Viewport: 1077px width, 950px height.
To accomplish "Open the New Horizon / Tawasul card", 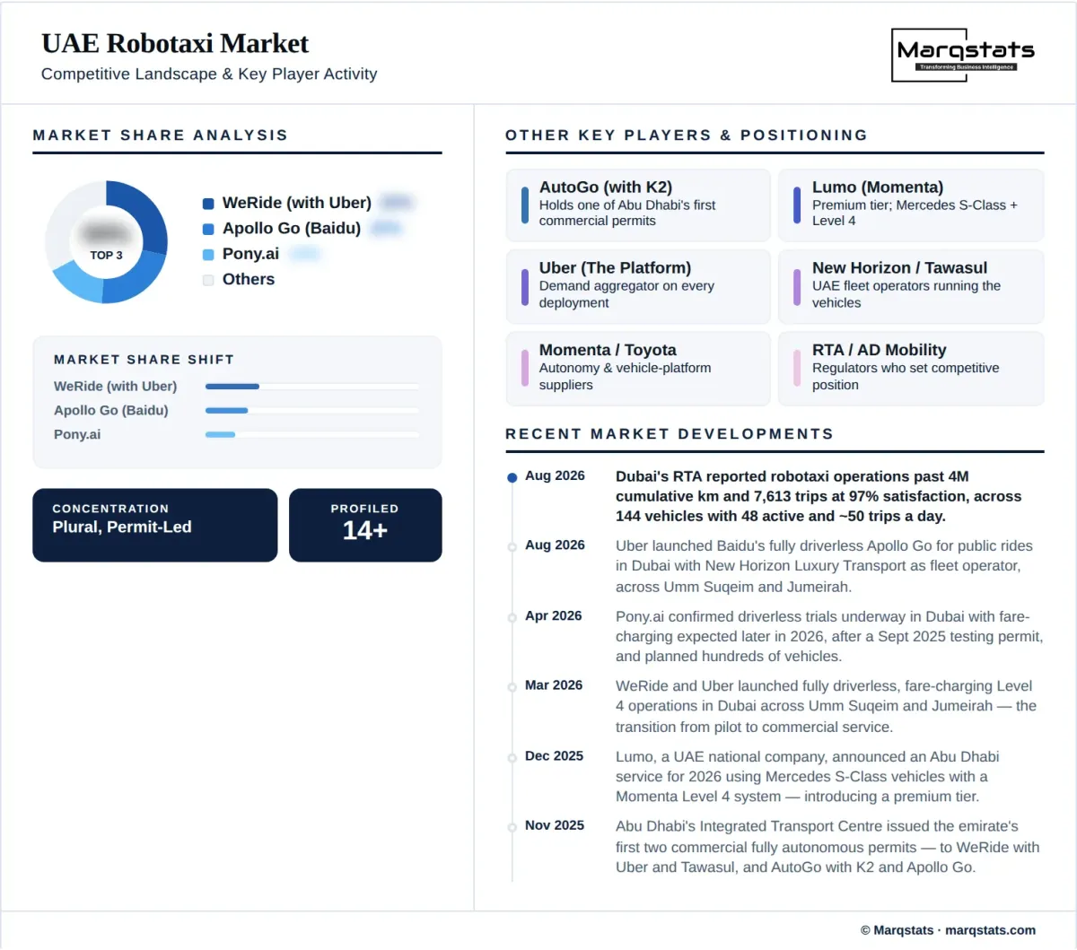I will (x=911, y=286).
